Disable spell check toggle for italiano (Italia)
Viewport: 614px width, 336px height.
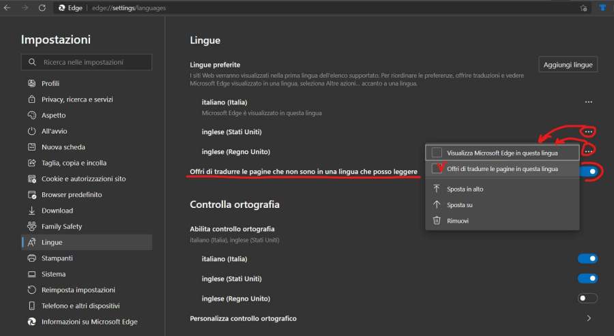click(587, 258)
